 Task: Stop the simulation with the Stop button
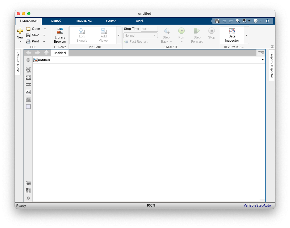tap(211, 34)
